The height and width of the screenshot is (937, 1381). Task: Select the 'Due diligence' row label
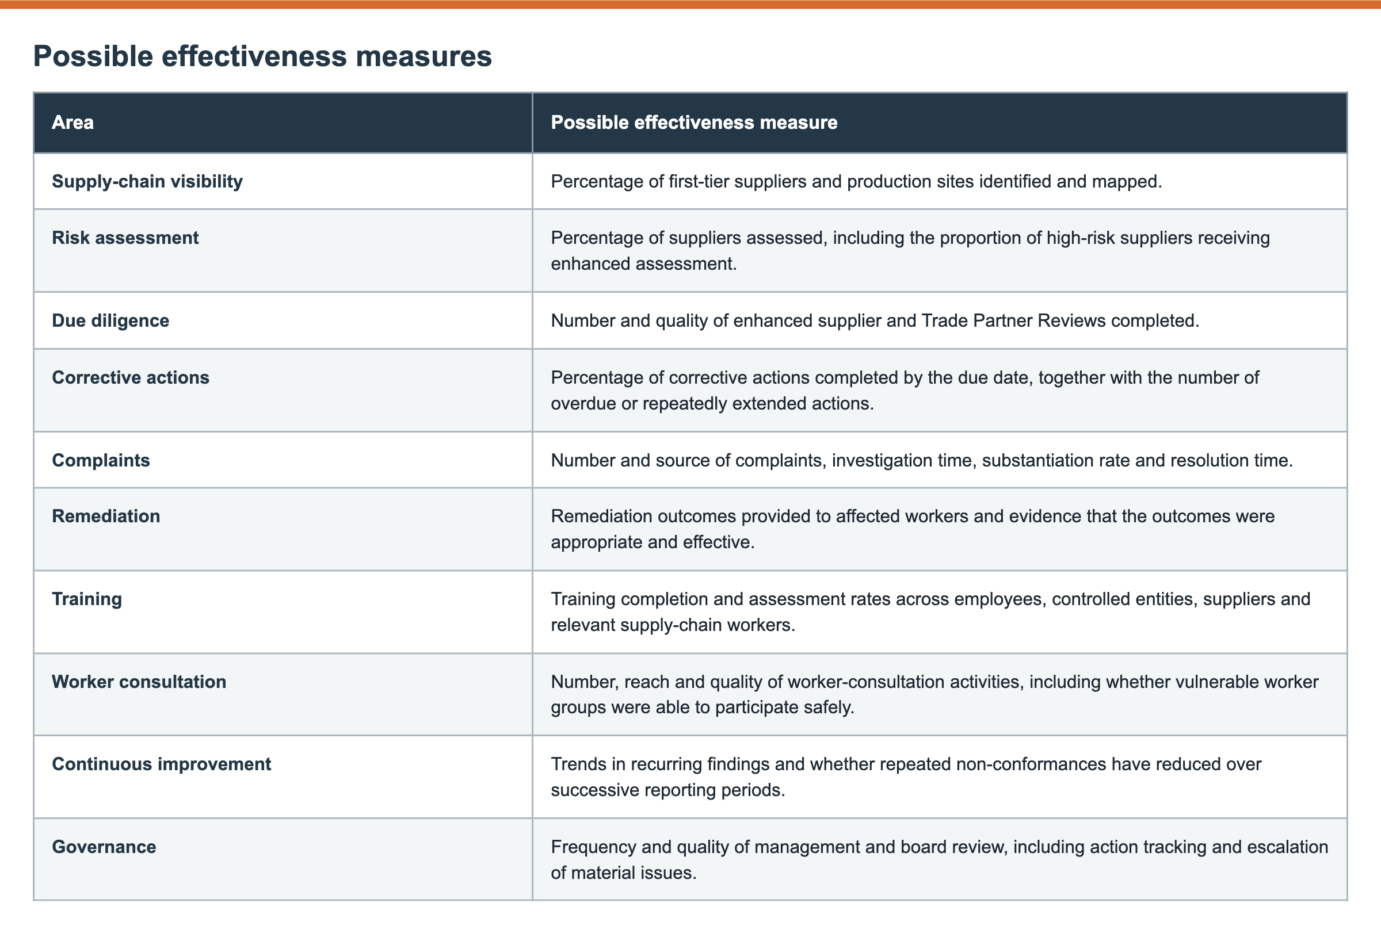110,320
